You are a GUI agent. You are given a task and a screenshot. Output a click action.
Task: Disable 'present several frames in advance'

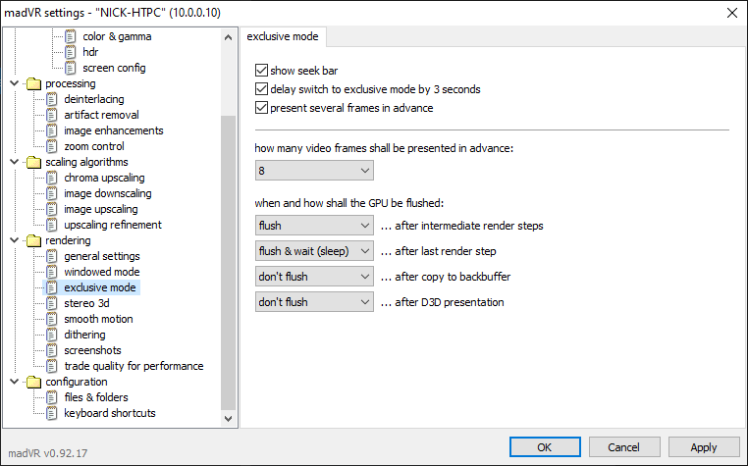261,107
